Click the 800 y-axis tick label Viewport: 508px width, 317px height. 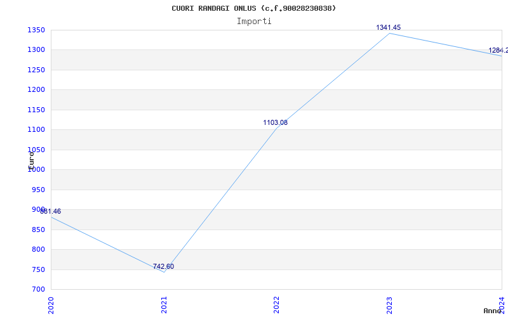[38, 249]
